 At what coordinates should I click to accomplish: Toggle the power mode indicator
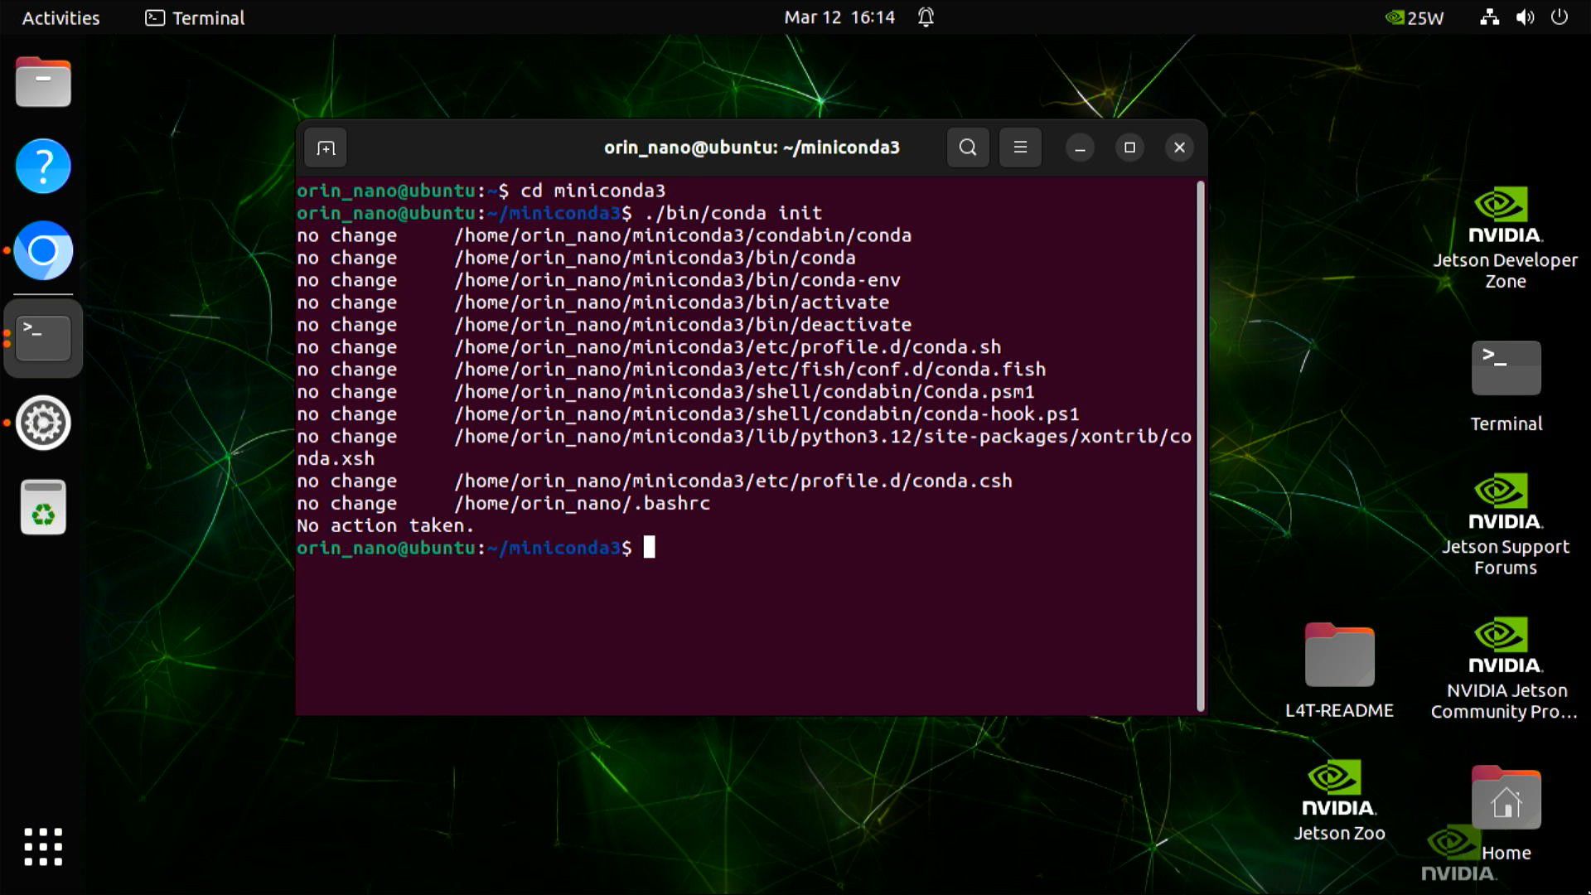[x=1414, y=17]
